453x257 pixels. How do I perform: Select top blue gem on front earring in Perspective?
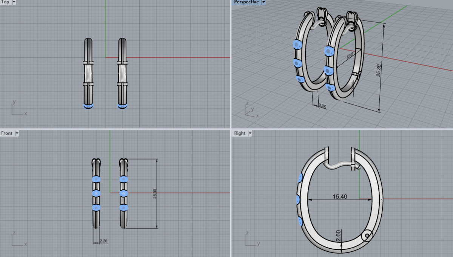329,51
